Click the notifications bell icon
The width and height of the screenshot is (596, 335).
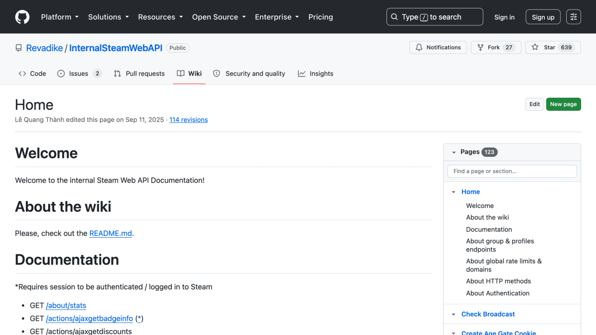(419, 48)
